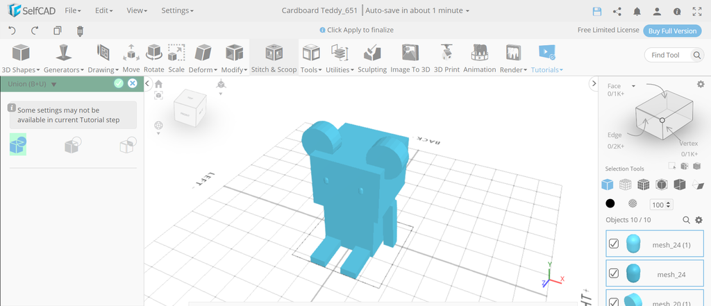Image resolution: width=711 pixels, height=306 pixels.
Task: Open the Deform tool
Action: (203, 59)
